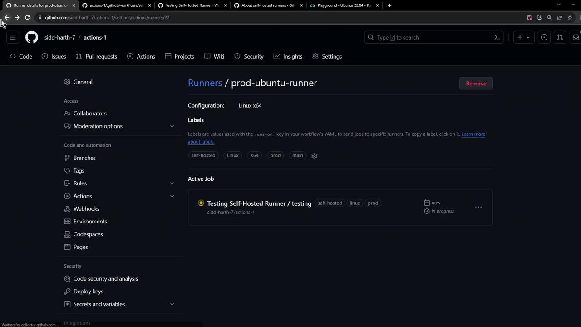The width and height of the screenshot is (581, 327).
Task: Open the Issues tab
Action: pos(54,56)
